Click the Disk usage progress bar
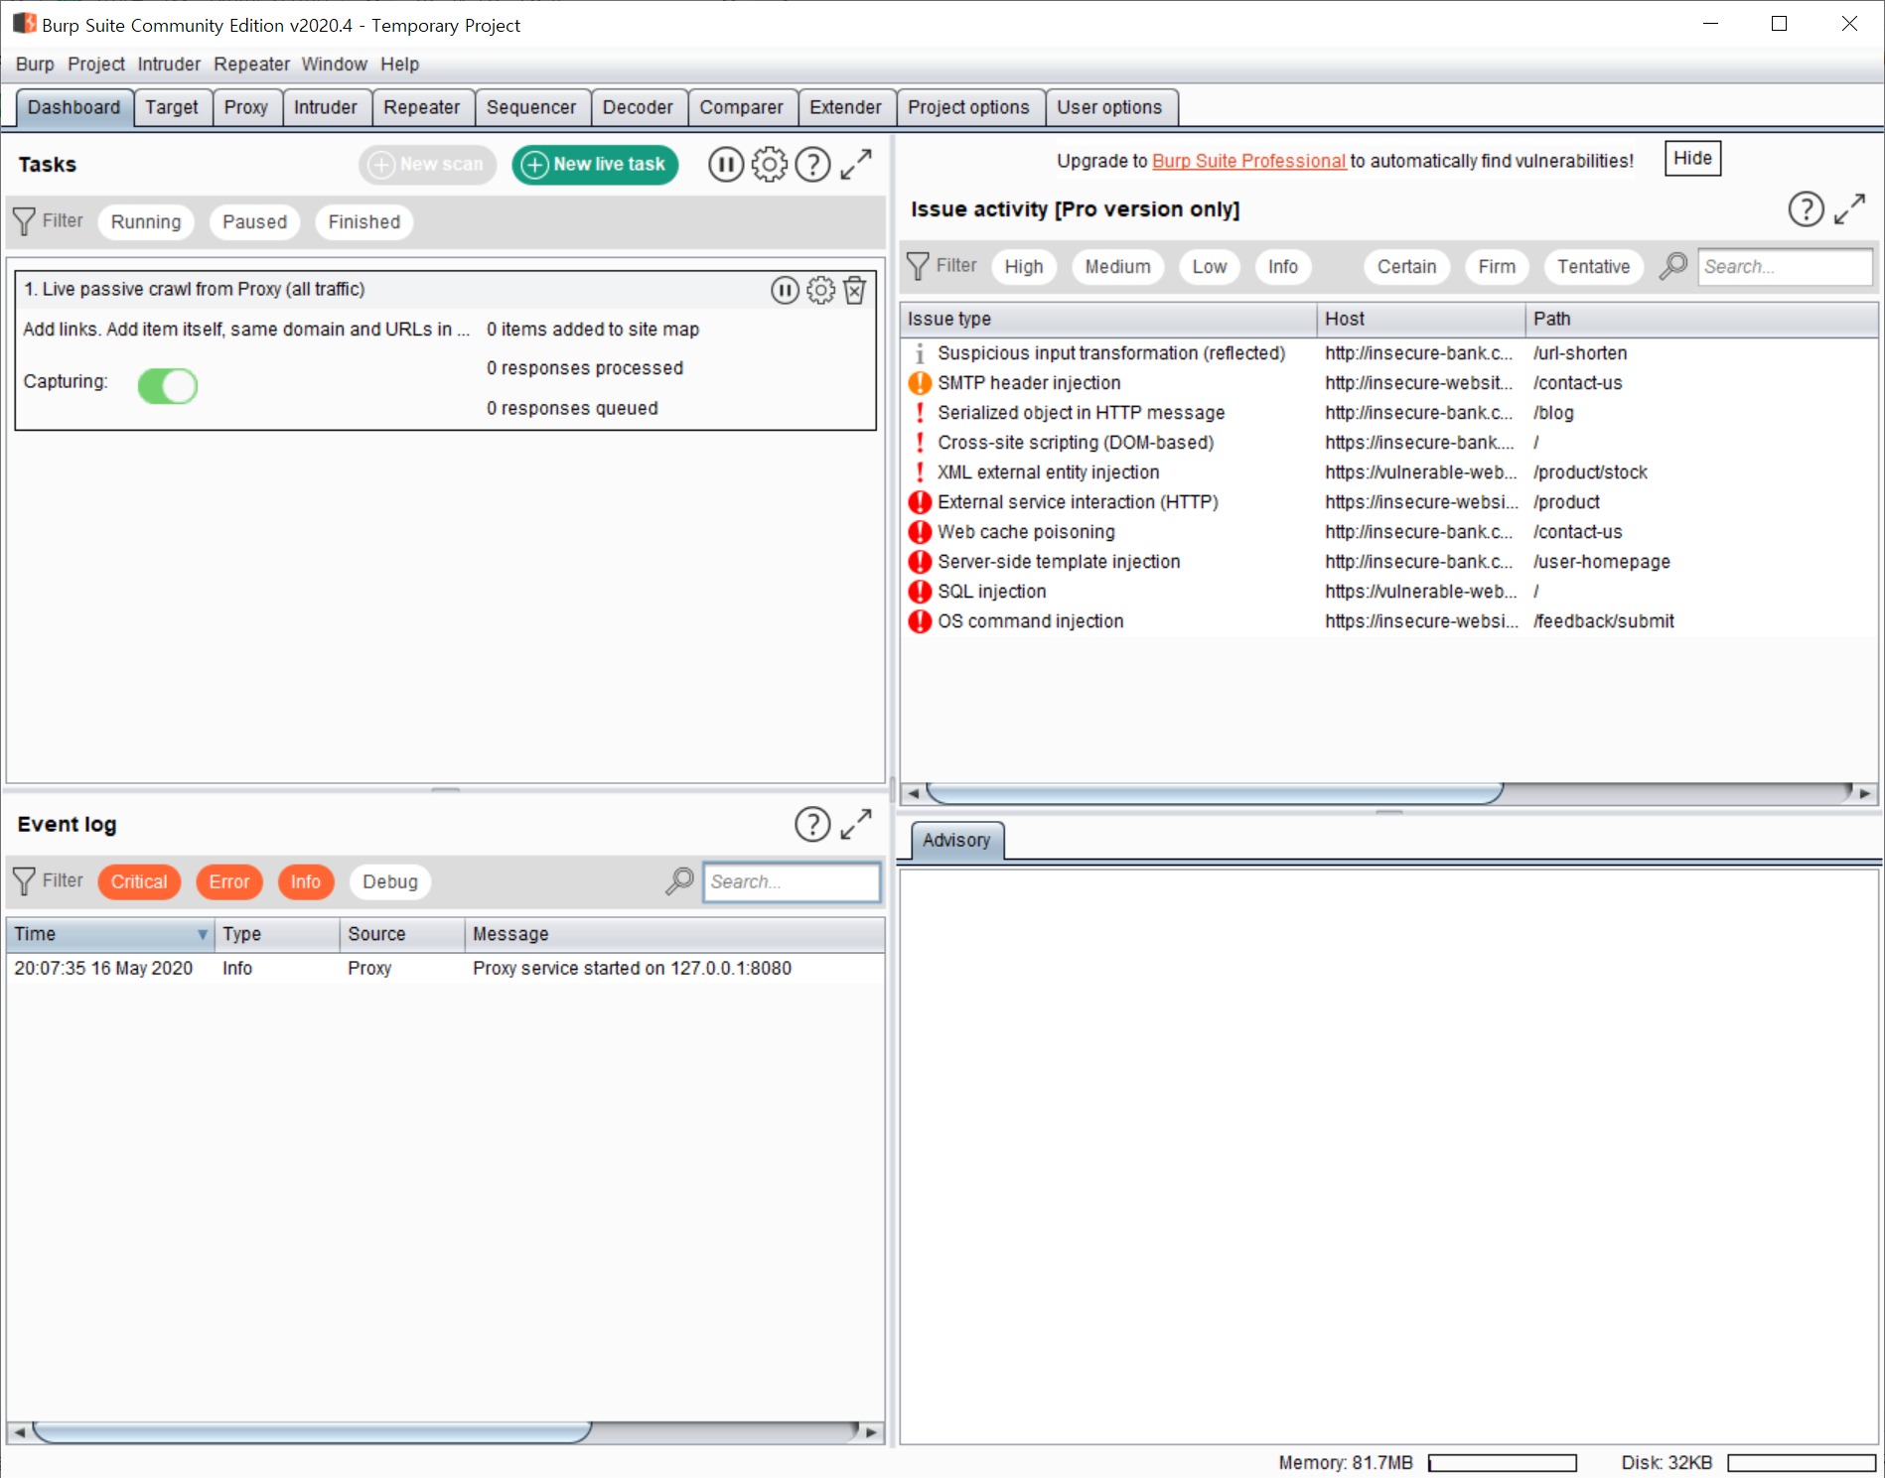Screen dimensions: 1885x1478 pos(1801,1463)
